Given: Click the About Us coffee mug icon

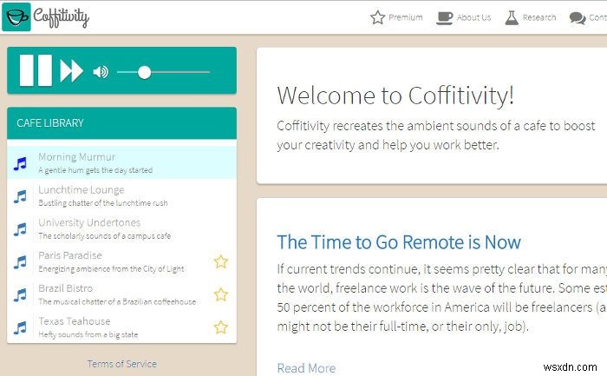Looking at the screenshot, I should [x=445, y=18].
